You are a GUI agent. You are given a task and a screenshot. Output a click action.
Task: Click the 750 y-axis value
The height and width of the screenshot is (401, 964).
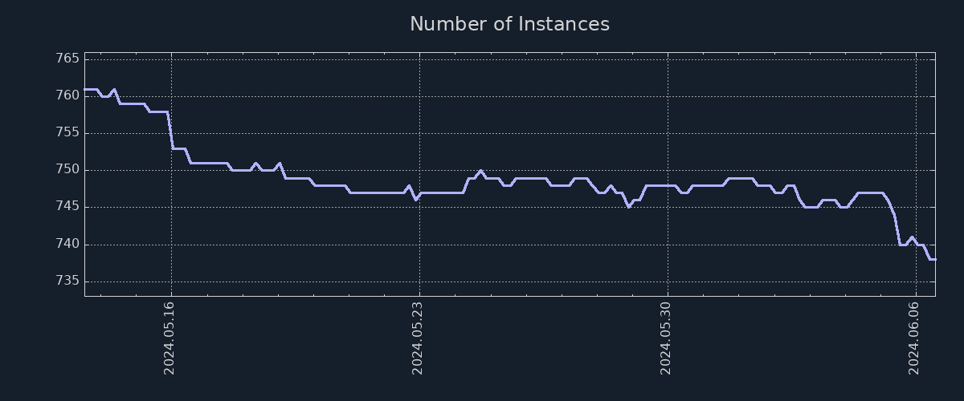click(x=67, y=170)
